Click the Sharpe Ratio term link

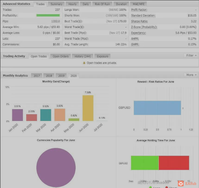pos(139,21)
